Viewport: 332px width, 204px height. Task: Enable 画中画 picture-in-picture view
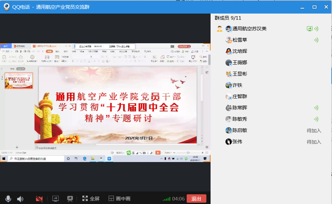tap(119, 199)
